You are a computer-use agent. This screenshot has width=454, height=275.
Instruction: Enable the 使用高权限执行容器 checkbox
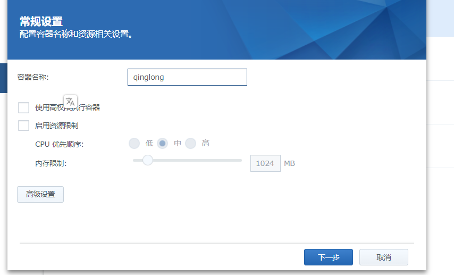click(x=23, y=107)
